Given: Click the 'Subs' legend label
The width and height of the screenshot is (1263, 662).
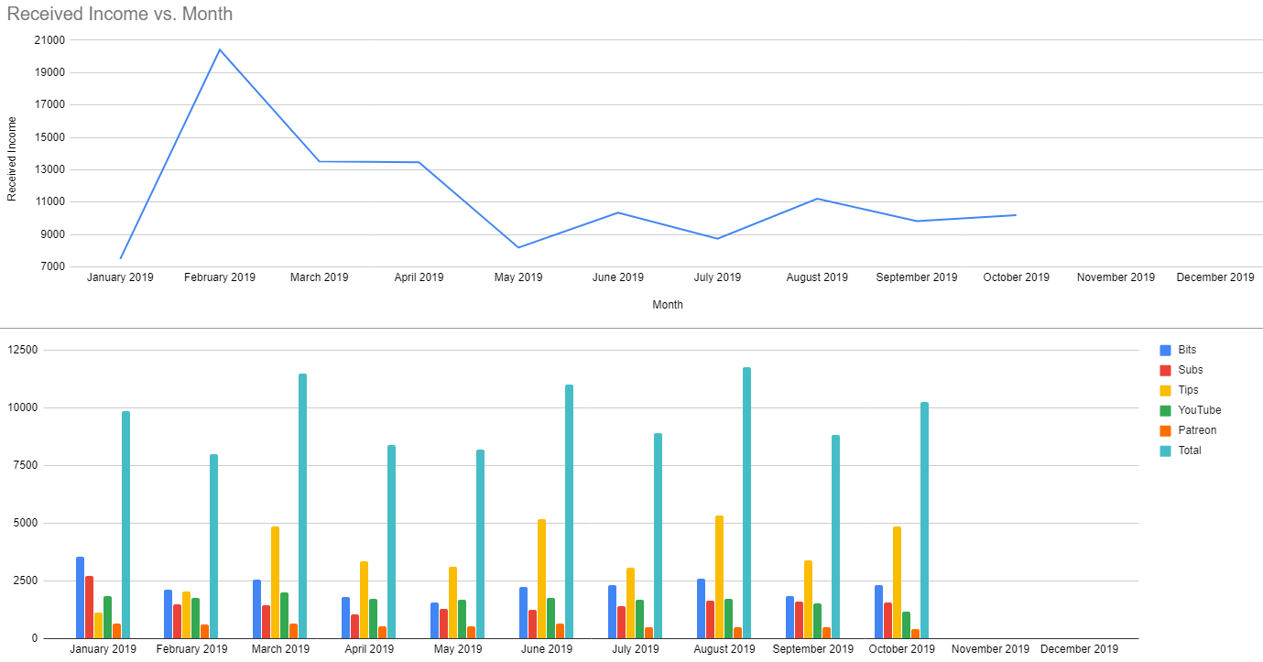Looking at the screenshot, I should (x=1191, y=370).
